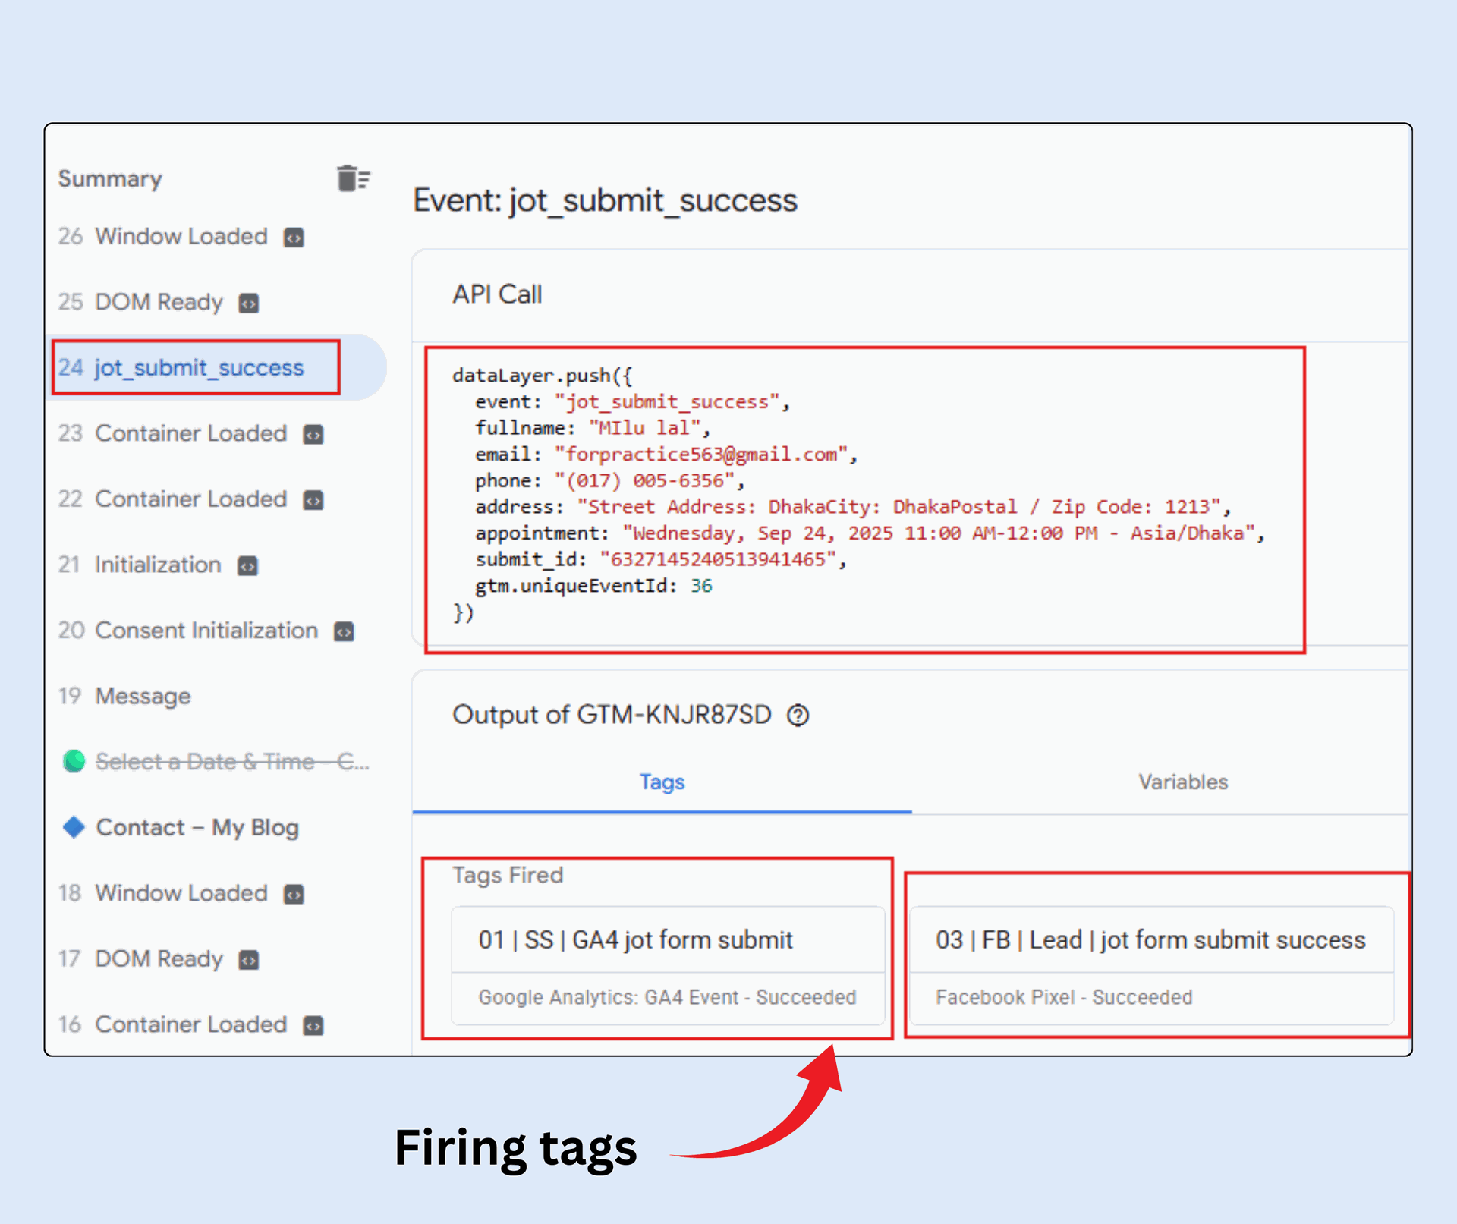
Task: Open the Contact – My Blog page entry
Action: [197, 827]
